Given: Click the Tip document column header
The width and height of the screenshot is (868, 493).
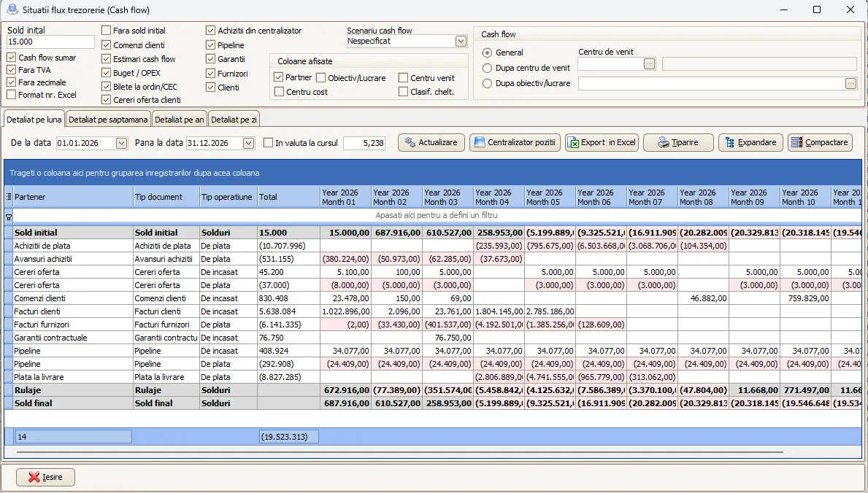Looking at the screenshot, I should pos(166,197).
